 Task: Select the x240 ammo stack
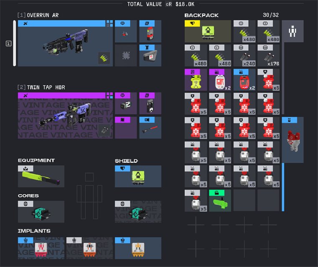pyautogui.click(x=244, y=55)
